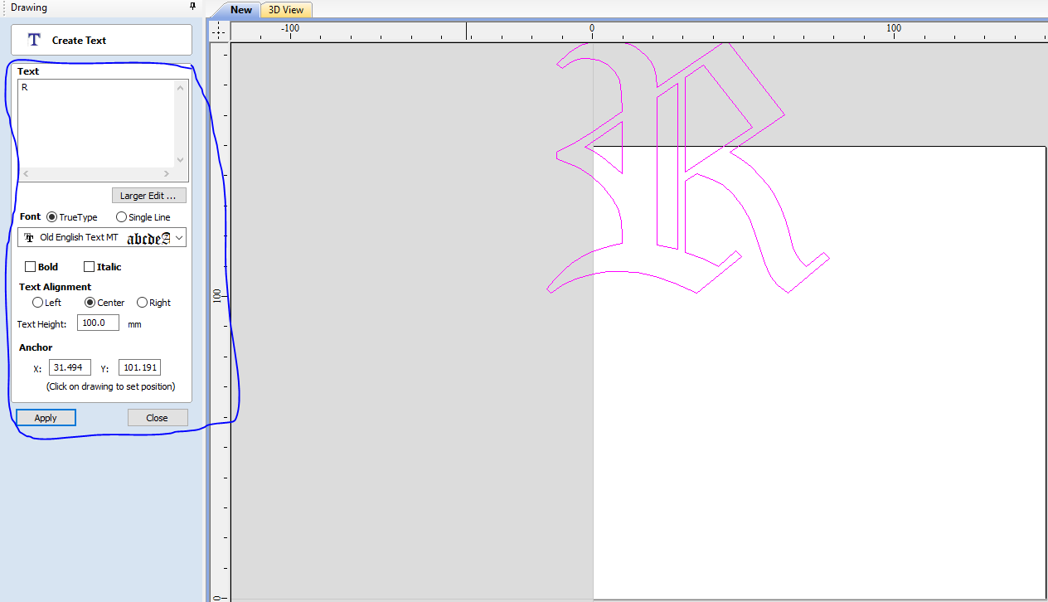Screen dimensions: 1048x602
Task: Set text alignment to Right
Action: coord(142,302)
